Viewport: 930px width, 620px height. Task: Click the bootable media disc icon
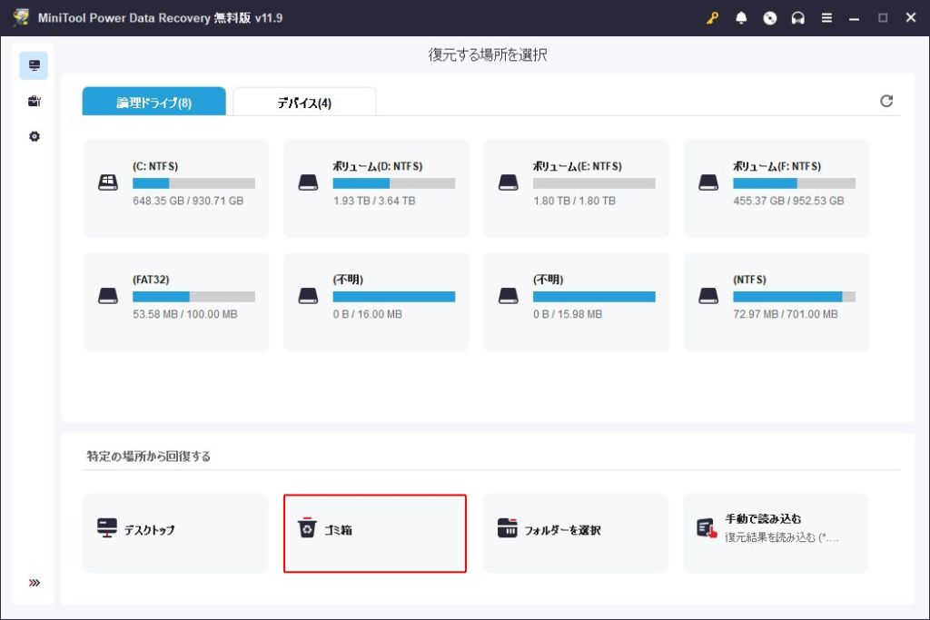pyautogui.click(x=770, y=18)
